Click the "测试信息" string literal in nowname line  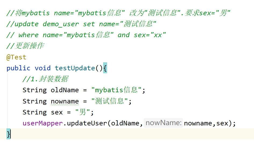110,101
